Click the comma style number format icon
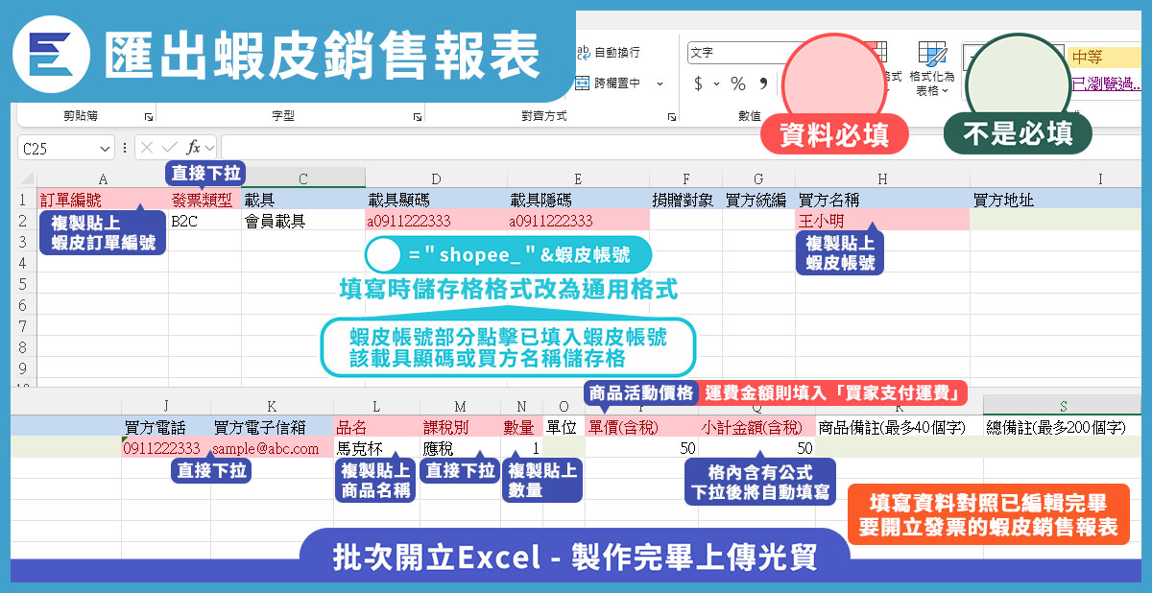Viewport: 1152px width, 593px height. pyautogui.click(x=764, y=83)
